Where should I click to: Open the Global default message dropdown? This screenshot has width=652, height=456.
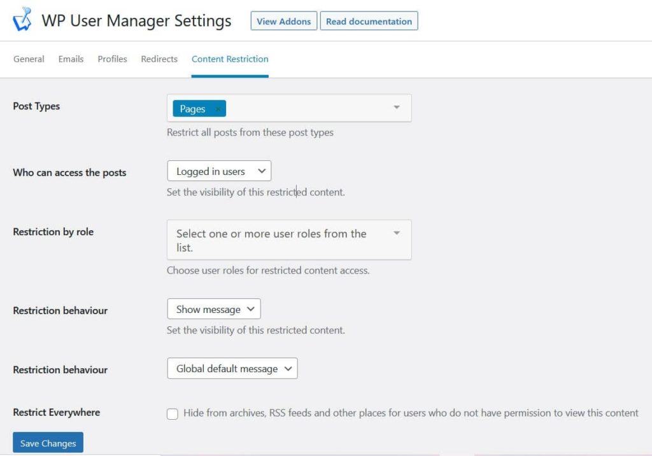tap(232, 368)
